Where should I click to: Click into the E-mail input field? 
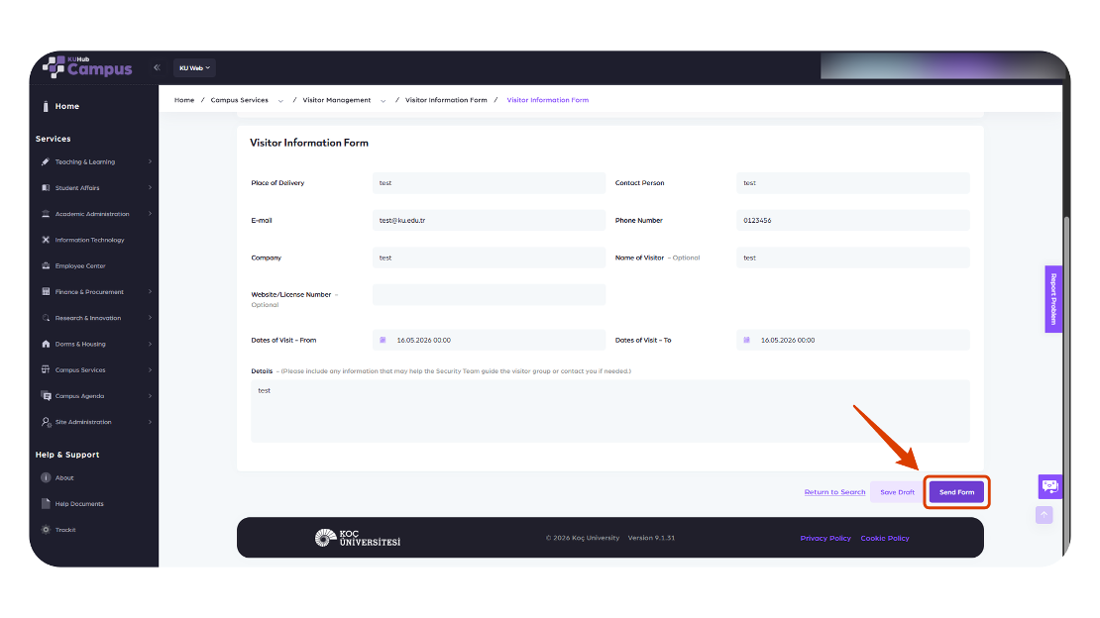pos(489,220)
